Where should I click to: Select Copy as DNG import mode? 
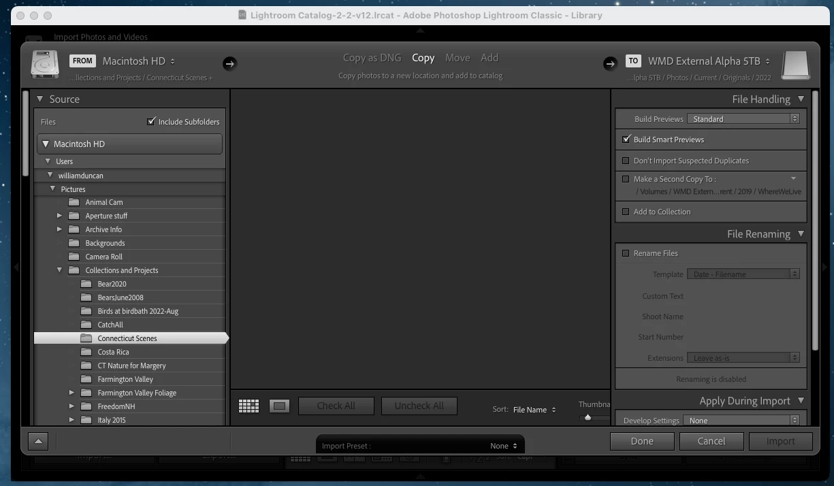372,58
